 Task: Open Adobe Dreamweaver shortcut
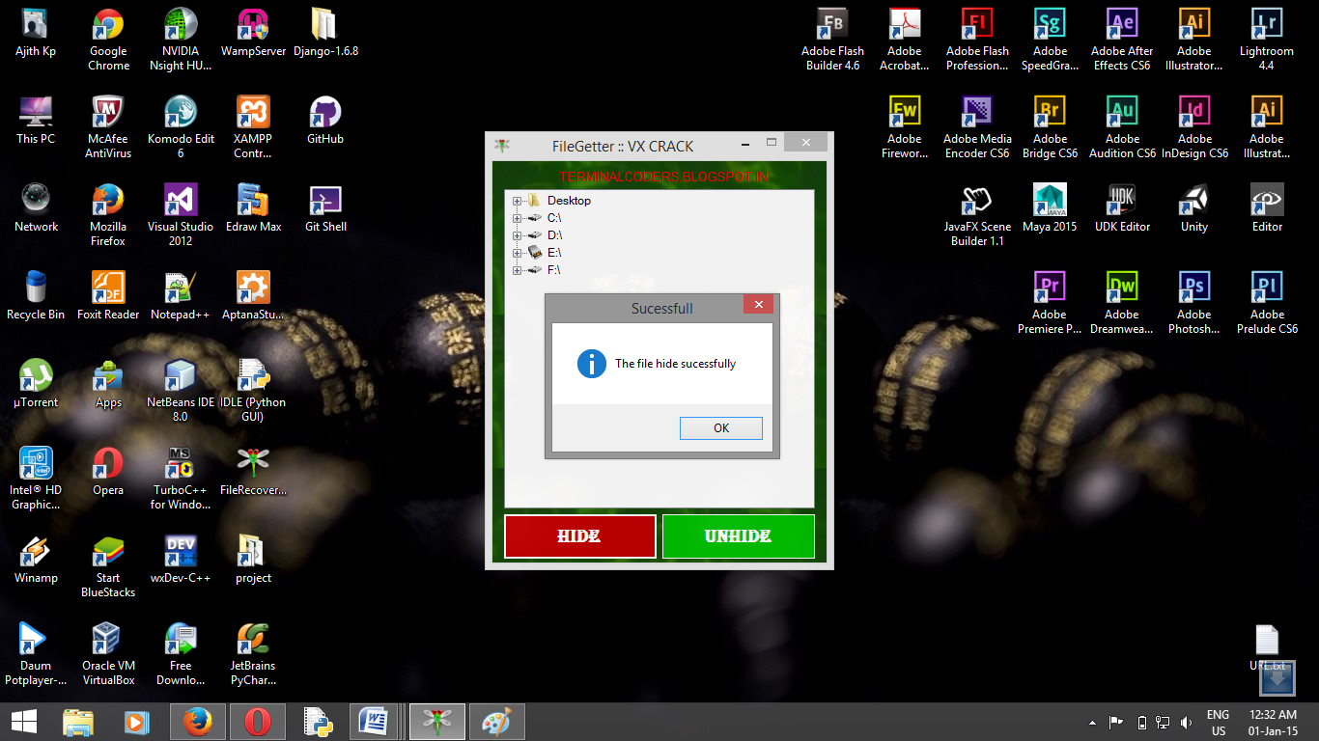[x=1122, y=302]
